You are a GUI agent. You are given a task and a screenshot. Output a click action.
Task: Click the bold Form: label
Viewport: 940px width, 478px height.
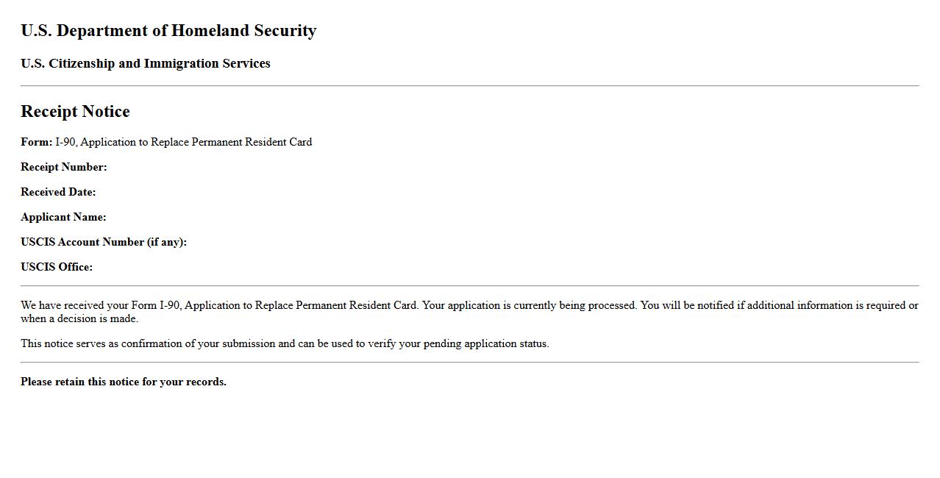(36, 142)
